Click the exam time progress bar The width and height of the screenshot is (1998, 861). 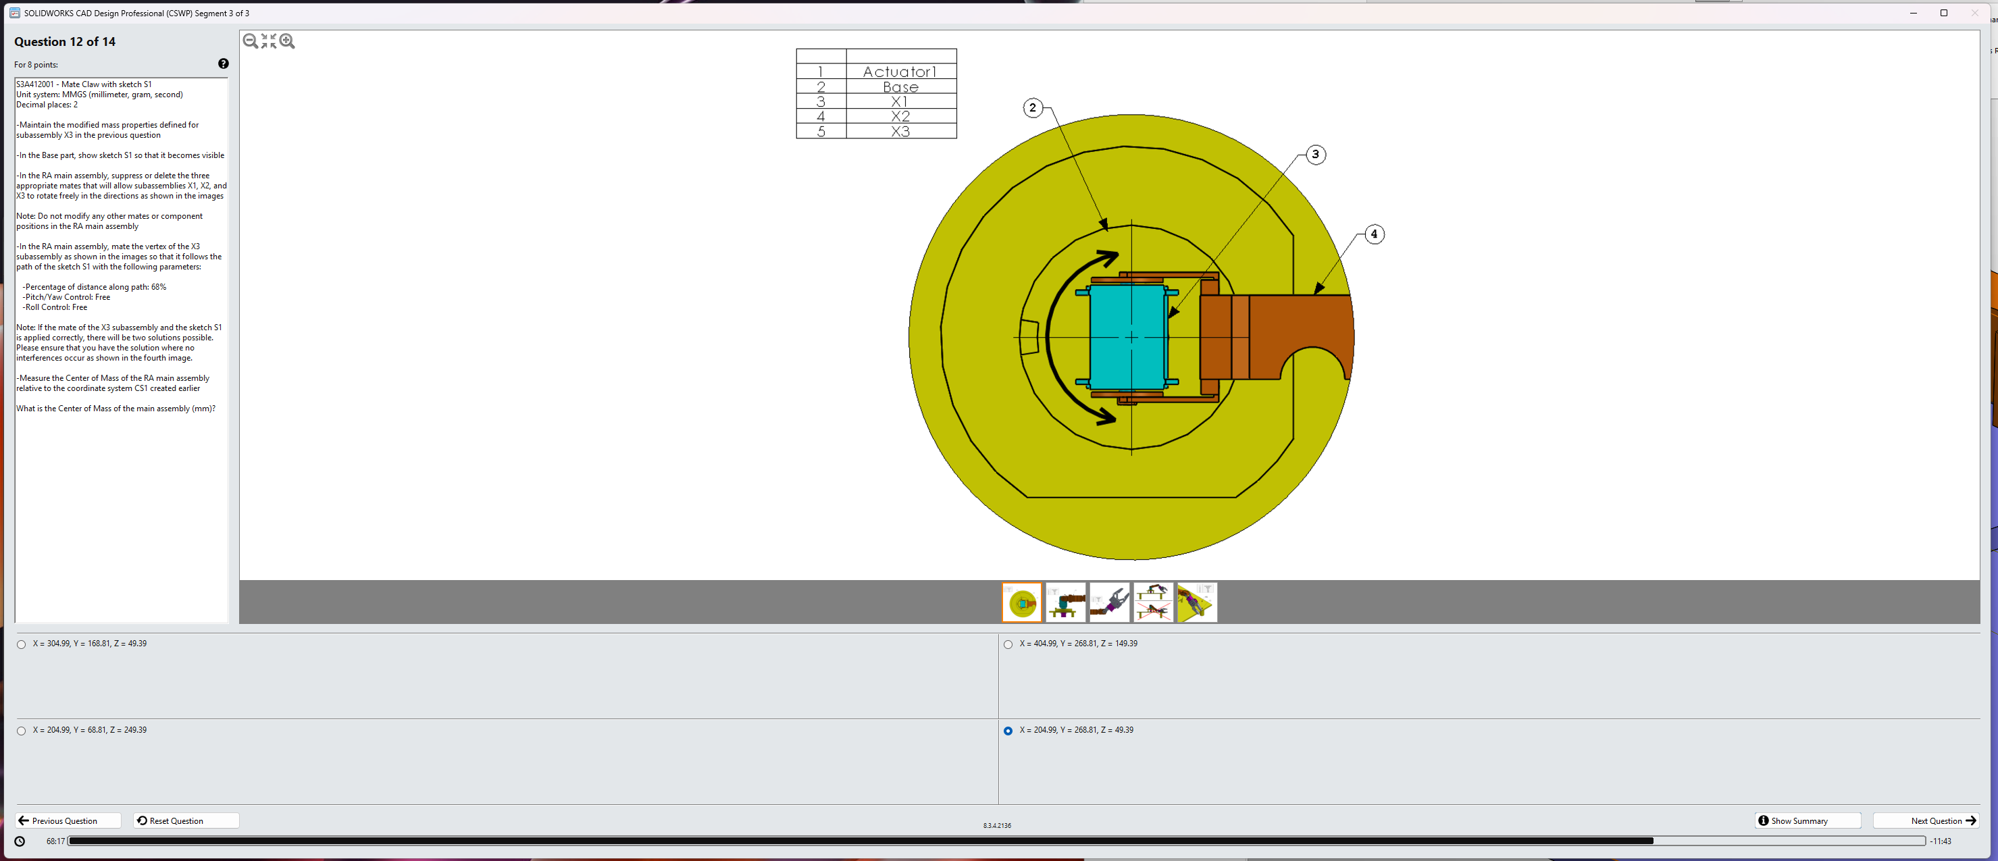996,841
